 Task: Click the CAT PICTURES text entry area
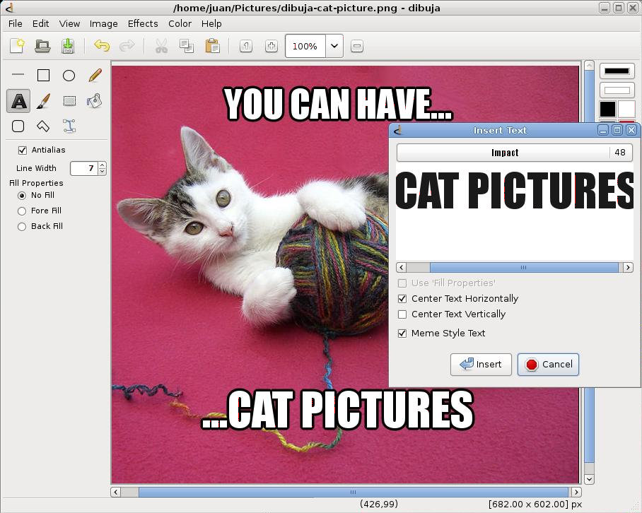tap(515, 212)
